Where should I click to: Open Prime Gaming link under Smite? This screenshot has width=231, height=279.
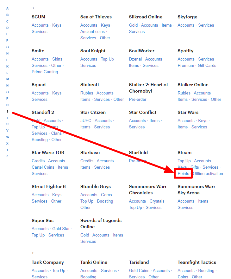point(45,72)
